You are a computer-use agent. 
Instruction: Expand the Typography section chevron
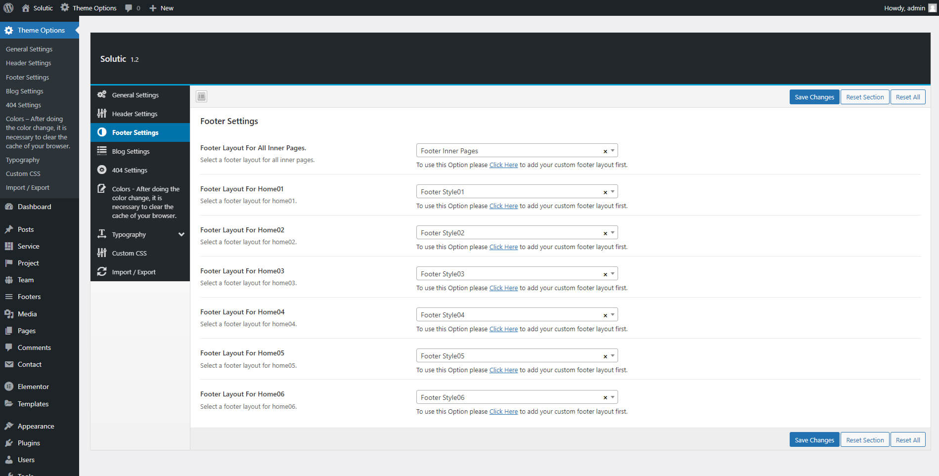pos(181,234)
